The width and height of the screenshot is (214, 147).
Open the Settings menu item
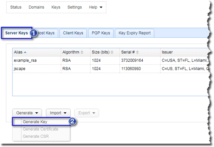[x=75, y=7]
